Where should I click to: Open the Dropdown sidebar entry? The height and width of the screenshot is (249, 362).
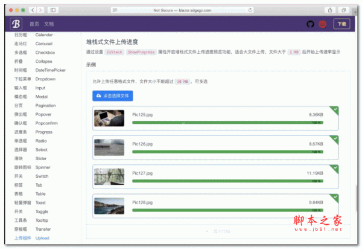pos(45,79)
